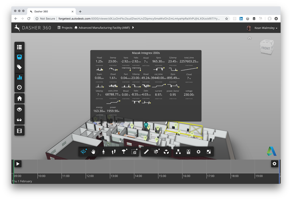Click the First Person walk figure tool
The height and width of the screenshot is (200, 292).
point(103,152)
